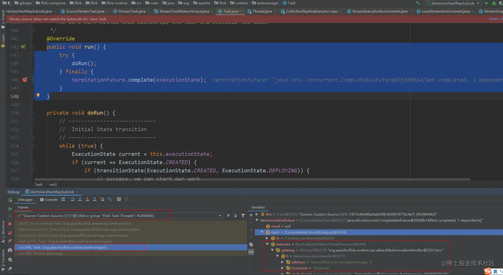
Task: Toggle the glasses watches view button
Action: pos(251,252)
